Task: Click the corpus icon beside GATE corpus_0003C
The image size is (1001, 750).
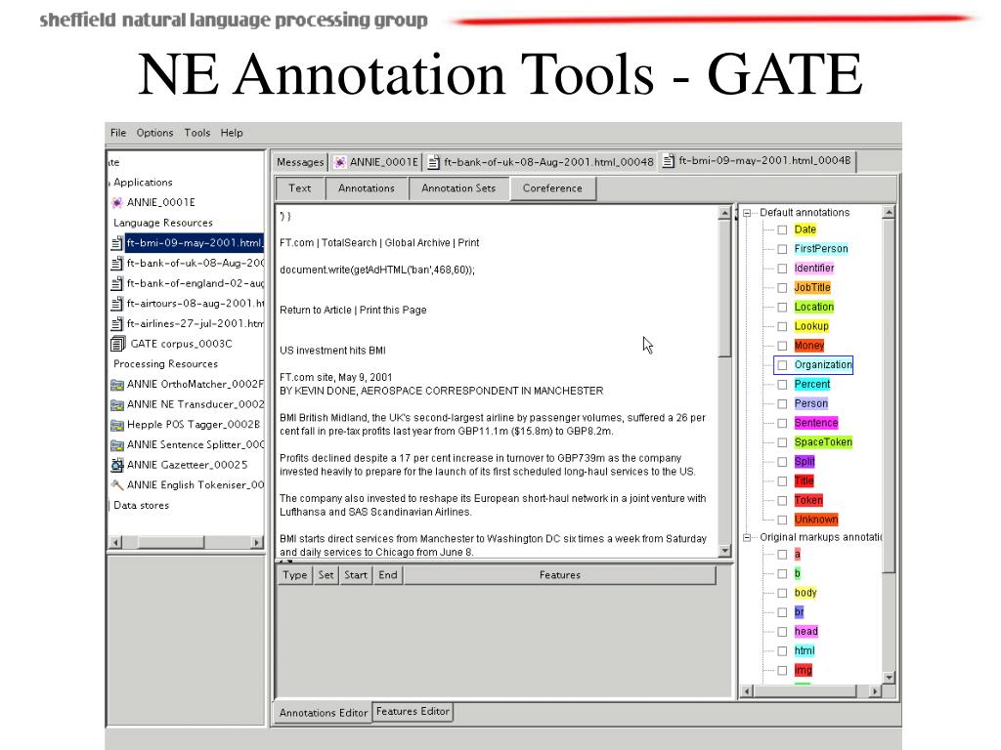Action: [x=118, y=345]
